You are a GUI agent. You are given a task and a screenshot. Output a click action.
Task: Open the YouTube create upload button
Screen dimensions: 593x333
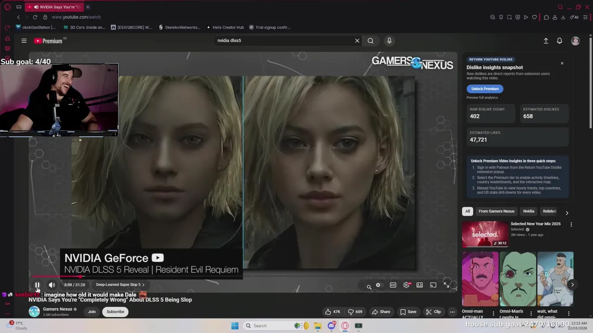[546, 41]
